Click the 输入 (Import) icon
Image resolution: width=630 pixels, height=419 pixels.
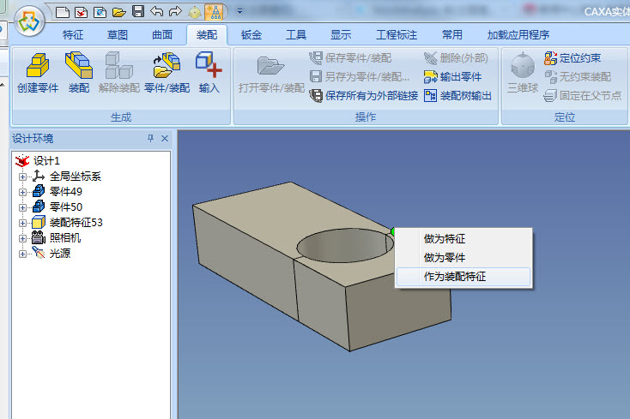pyautogui.click(x=209, y=72)
